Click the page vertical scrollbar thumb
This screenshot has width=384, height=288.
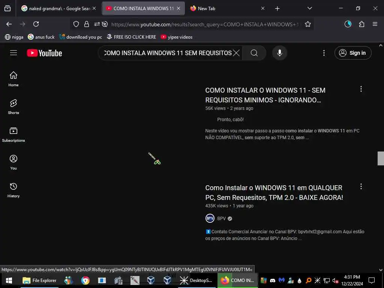point(381,159)
